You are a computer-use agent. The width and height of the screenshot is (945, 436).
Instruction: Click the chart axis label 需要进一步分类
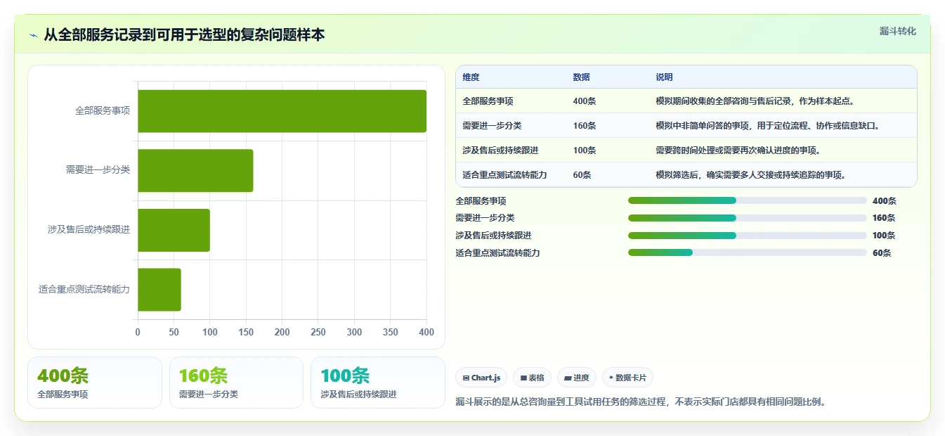click(x=98, y=170)
